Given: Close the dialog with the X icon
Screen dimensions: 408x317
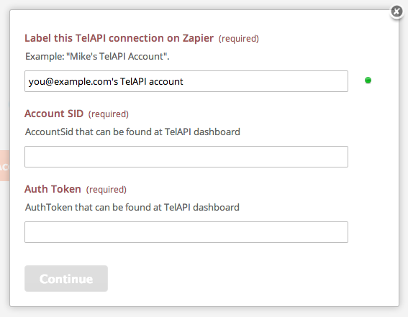Looking at the screenshot, I should tap(396, 12).
